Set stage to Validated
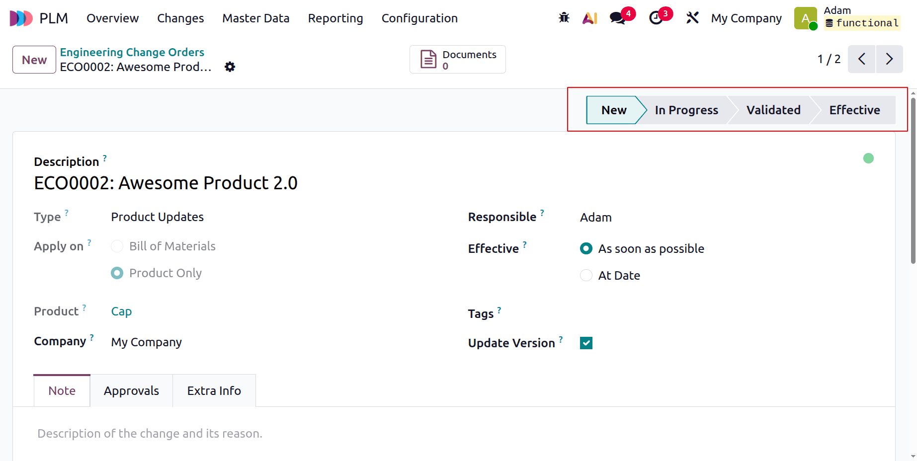This screenshot has width=917, height=461. pos(773,110)
